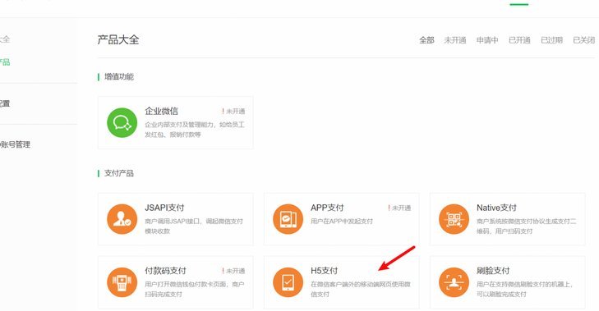Viewport: 599px width, 311px height.
Task: Click the H5支付 tablet checkmark icon
Action: pyautogui.click(x=288, y=282)
